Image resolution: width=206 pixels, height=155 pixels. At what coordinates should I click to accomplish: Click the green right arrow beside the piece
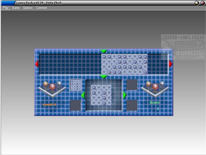[125, 95]
